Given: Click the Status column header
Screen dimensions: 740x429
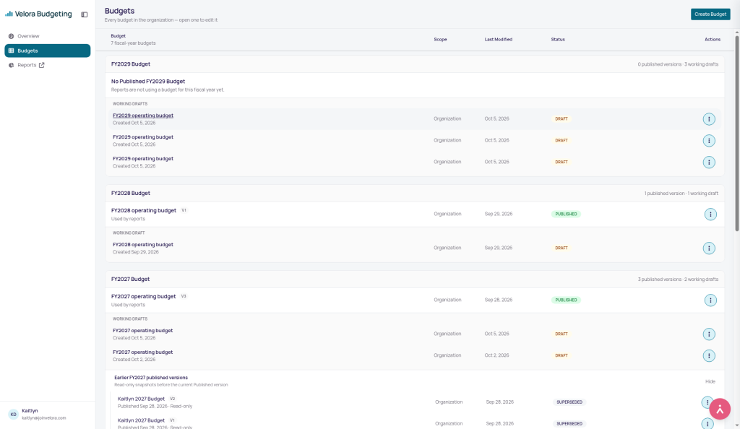Looking at the screenshot, I should 558,40.
